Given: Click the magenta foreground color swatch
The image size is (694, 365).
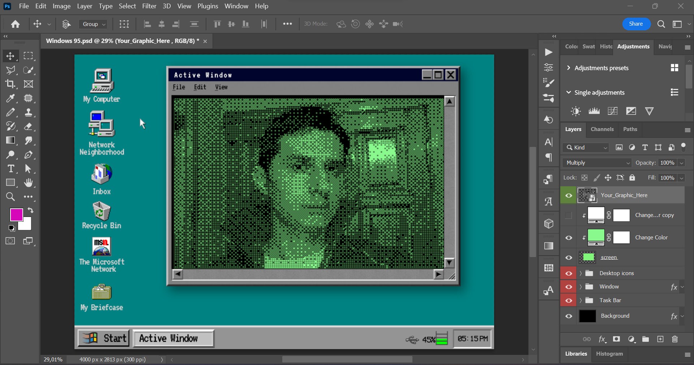Looking at the screenshot, I should tap(17, 215).
